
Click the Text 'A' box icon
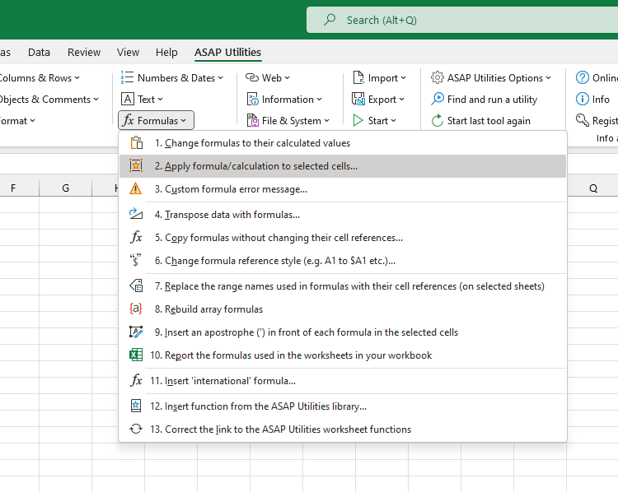127,100
